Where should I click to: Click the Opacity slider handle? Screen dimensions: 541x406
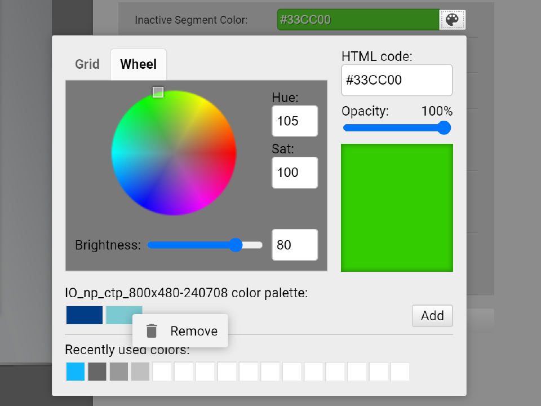[444, 128]
